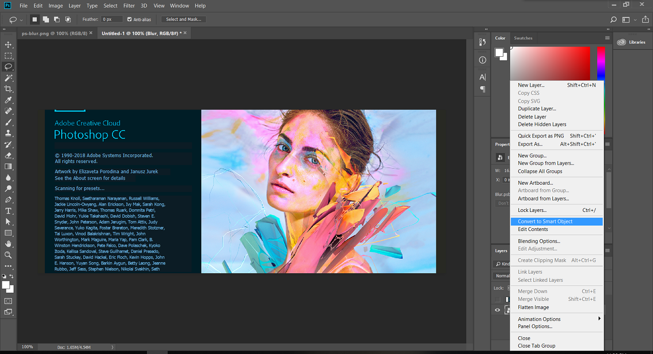Click the Feather input field
Image resolution: width=653 pixels, height=354 pixels.
[112, 20]
